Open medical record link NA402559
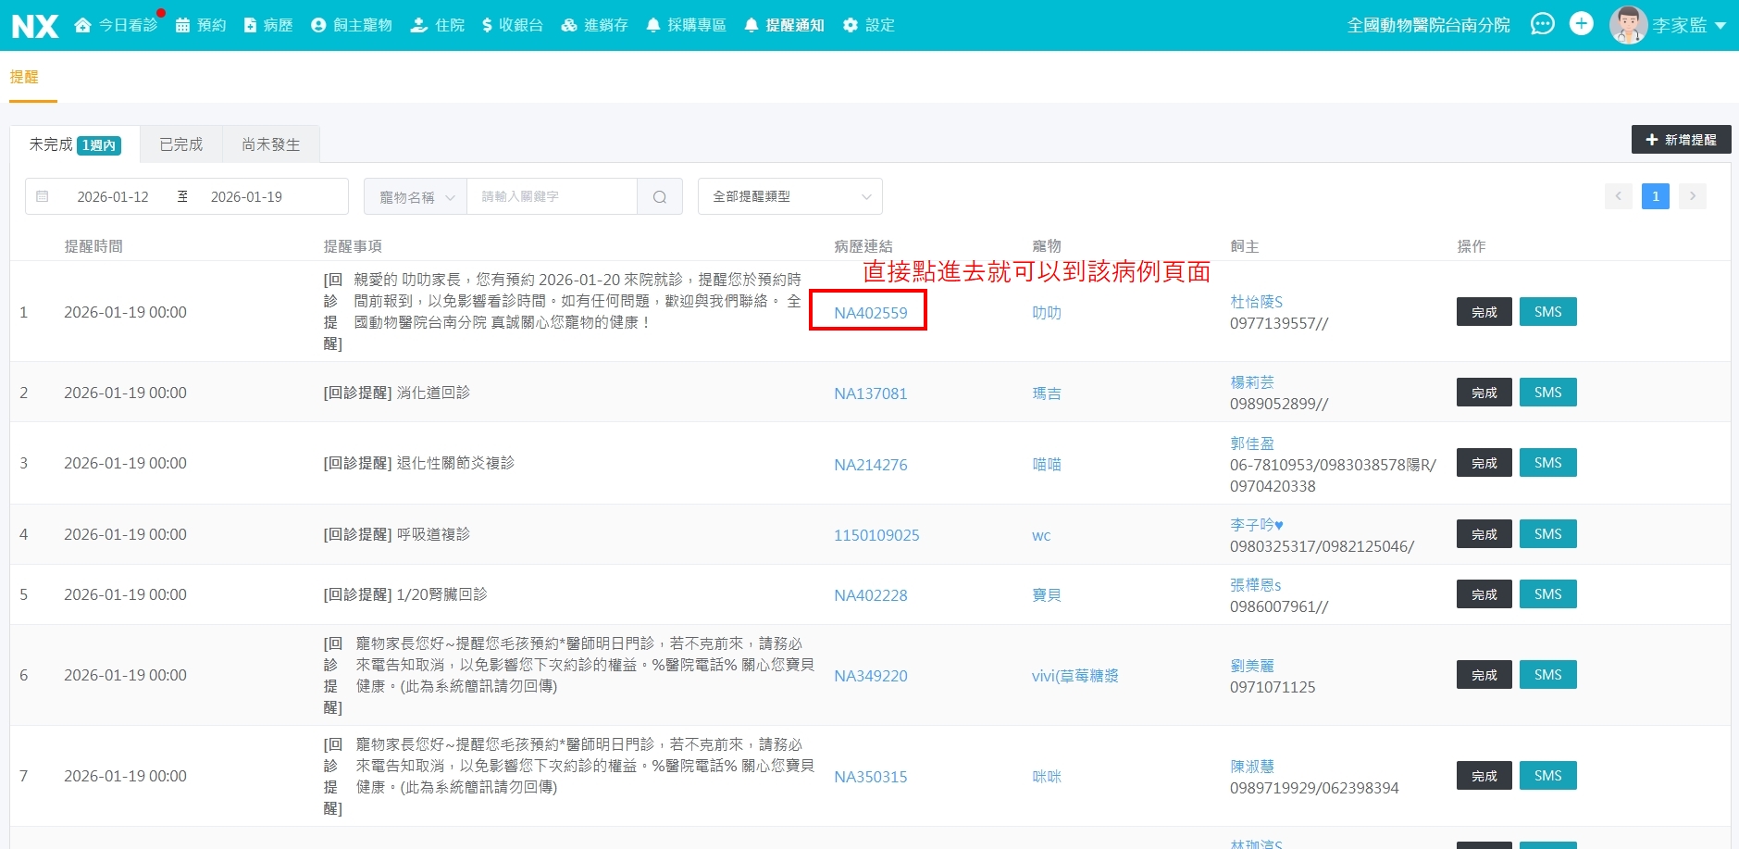Viewport: 1739px width, 849px height. click(870, 313)
